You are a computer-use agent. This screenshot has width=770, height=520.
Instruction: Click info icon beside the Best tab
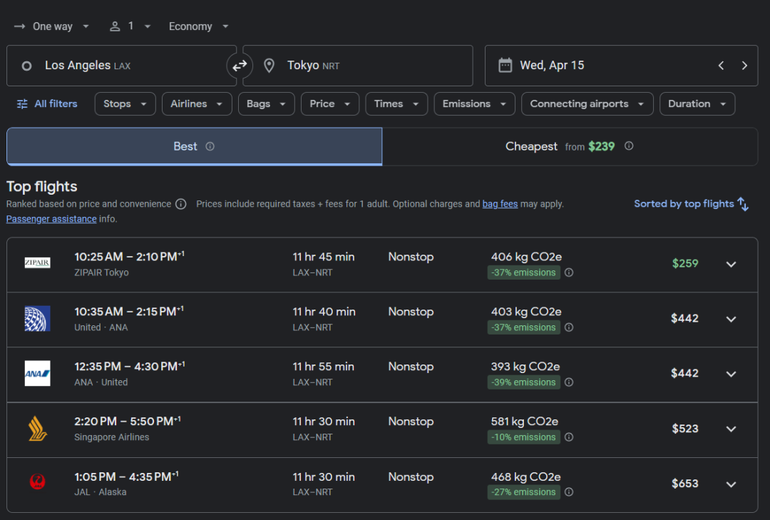[x=210, y=146]
